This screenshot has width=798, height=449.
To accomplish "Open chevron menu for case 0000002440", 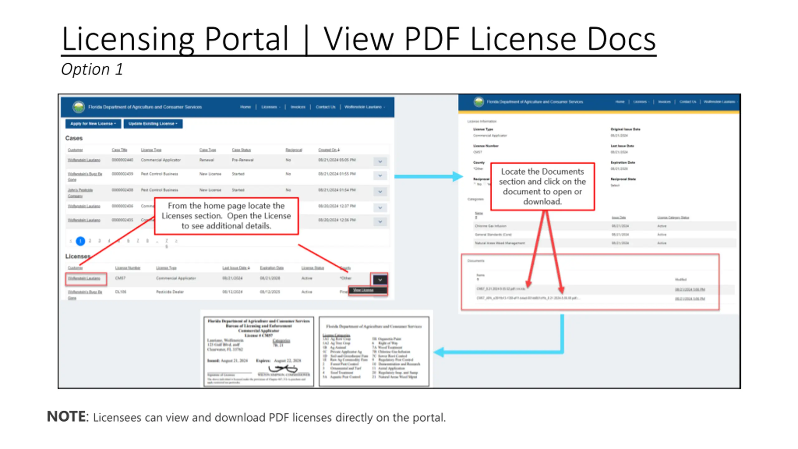I will (x=380, y=162).
